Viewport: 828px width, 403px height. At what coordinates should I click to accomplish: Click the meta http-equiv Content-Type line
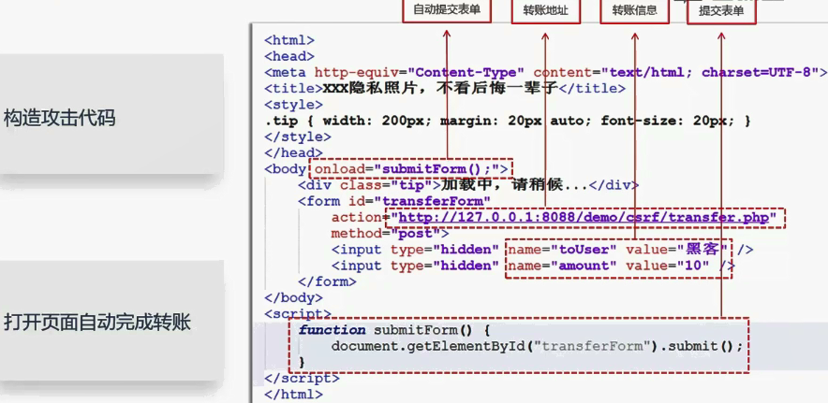point(545,72)
